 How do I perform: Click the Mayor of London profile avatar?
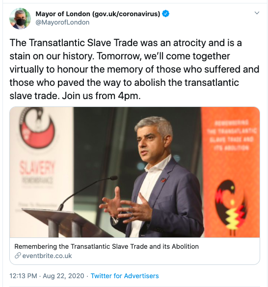(20, 19)
